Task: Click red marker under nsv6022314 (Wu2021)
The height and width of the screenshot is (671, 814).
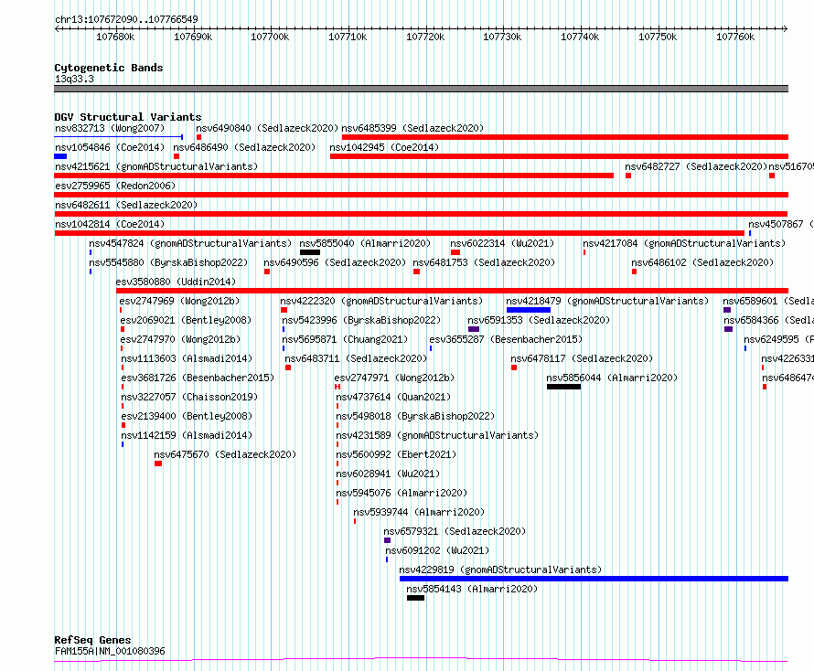Action: click(455, 252)
